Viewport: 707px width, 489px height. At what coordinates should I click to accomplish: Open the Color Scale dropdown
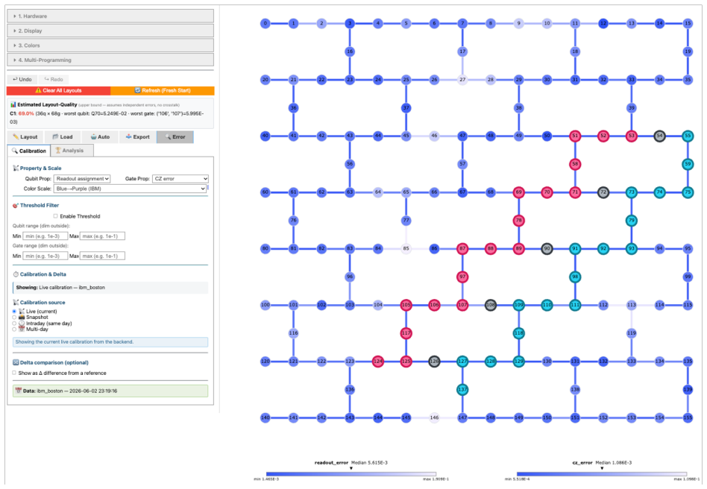tap(130, 189)
